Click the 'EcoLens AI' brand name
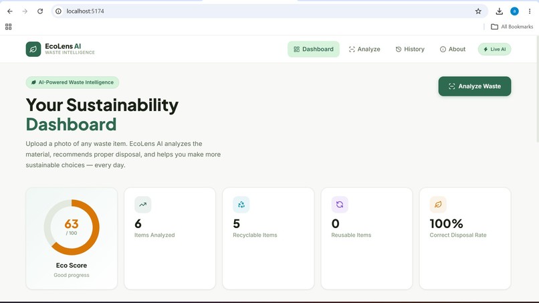The image size is (539, 303). [63, 46]
